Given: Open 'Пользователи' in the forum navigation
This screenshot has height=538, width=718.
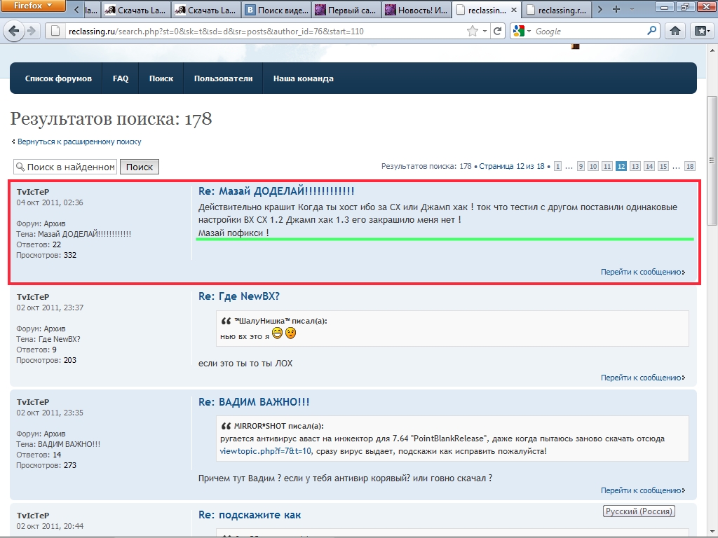Looking at the screenshot, I should 223,78.
